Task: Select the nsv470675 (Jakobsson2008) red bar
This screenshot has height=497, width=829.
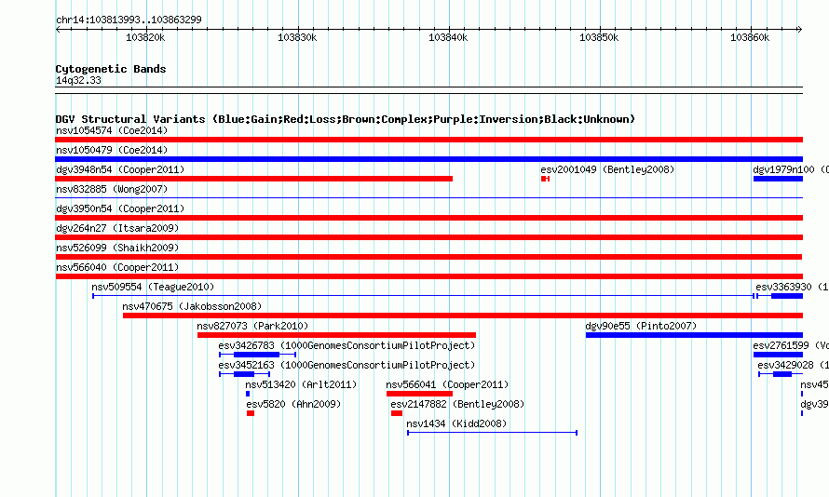Action: (463, 316)
